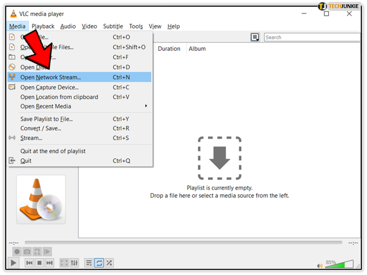
Task: Open the Audio menu
Action: coord(68,26)
